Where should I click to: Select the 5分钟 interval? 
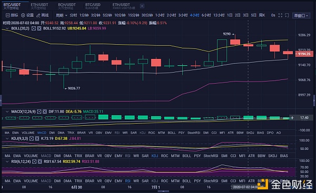(107, 15)
